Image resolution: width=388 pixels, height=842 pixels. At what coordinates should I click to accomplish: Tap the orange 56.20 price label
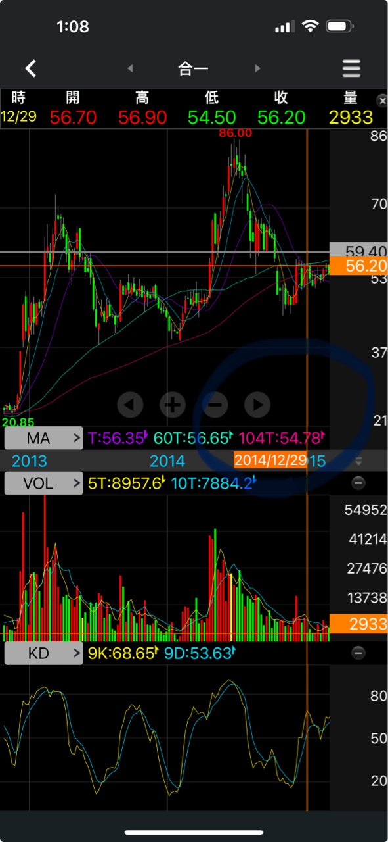358,266
